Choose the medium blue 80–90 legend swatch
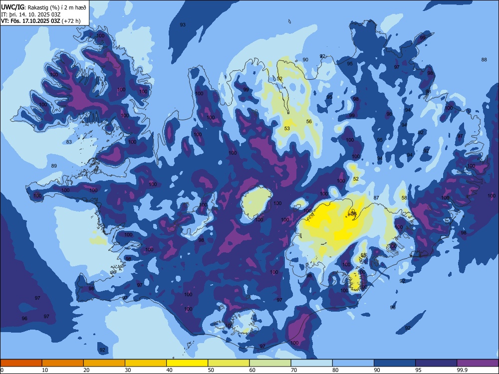The image size is (499, 374). pos(353,363)
